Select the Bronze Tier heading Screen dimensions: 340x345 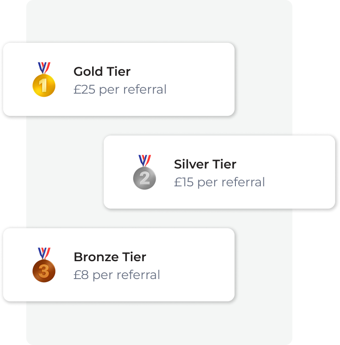(x=110, y=257)
